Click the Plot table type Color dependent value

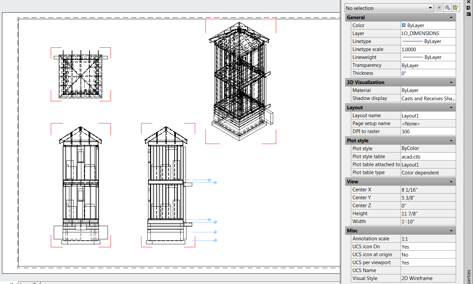(x=428, y=172)
